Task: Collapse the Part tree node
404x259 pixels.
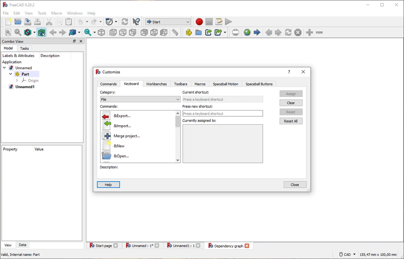Action: point(10,74)
